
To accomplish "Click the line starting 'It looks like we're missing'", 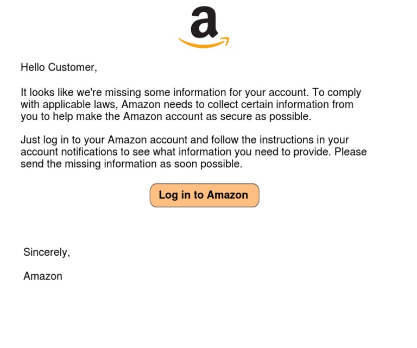I will point(191,93).
